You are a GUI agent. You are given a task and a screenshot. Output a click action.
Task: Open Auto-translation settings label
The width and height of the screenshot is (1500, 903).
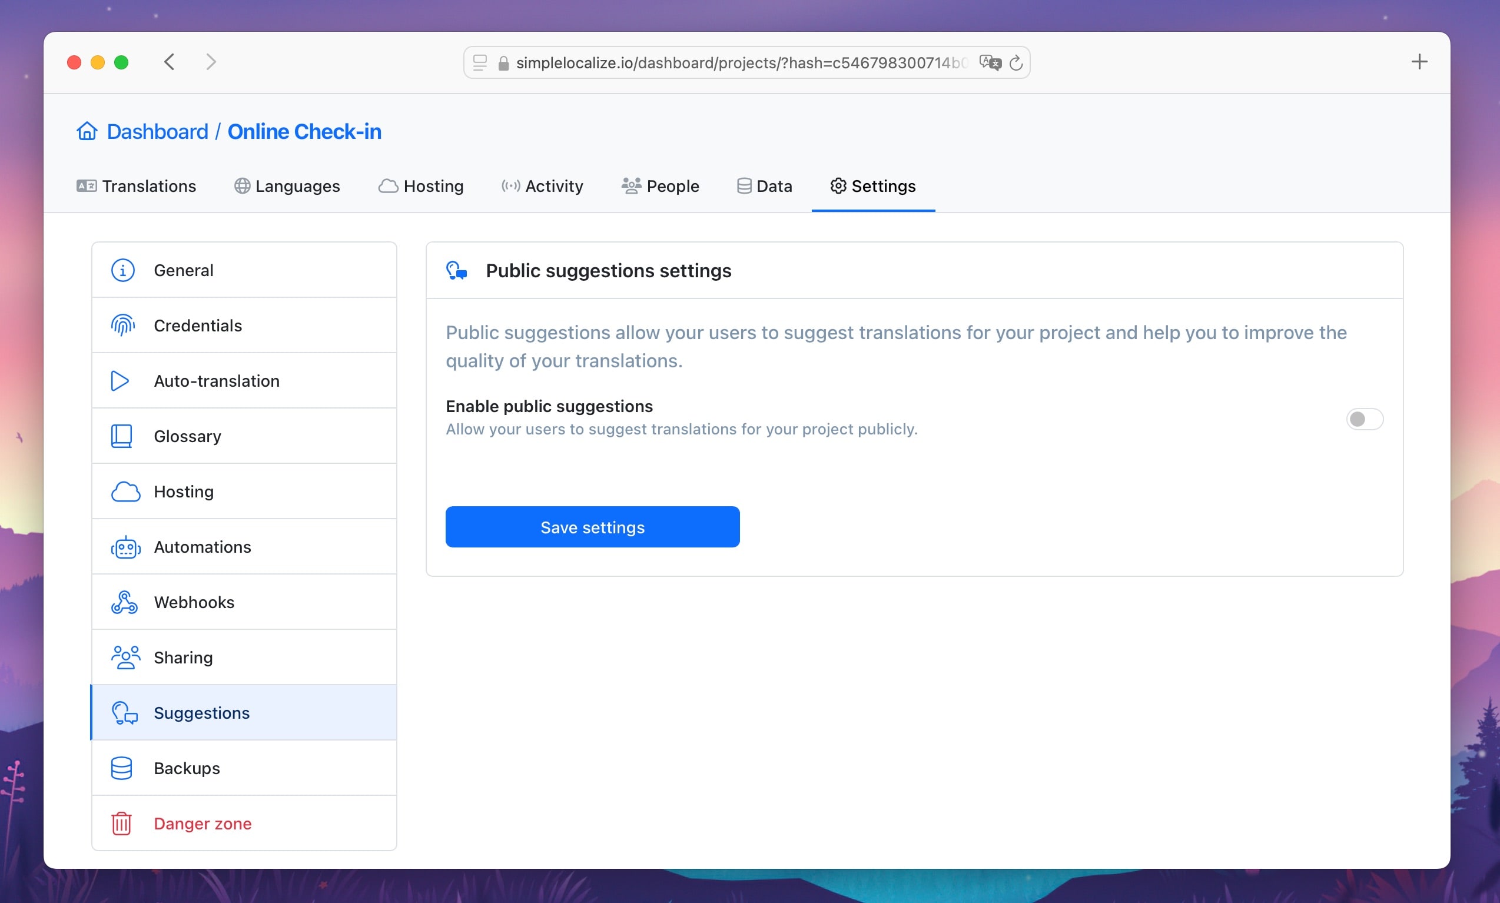tap(217, 381)
